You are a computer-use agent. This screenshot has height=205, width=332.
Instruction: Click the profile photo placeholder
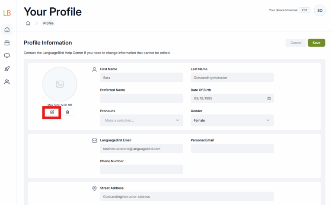[x=60, y=84]
